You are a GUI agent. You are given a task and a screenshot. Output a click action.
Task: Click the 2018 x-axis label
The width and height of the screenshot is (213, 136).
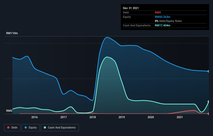(93, 117)
